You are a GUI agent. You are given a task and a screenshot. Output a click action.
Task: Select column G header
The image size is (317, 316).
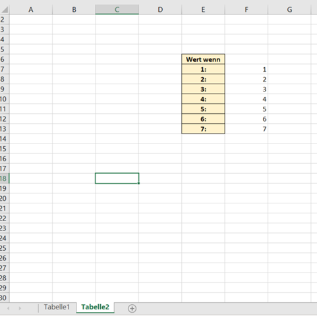[x=289, y=9]
